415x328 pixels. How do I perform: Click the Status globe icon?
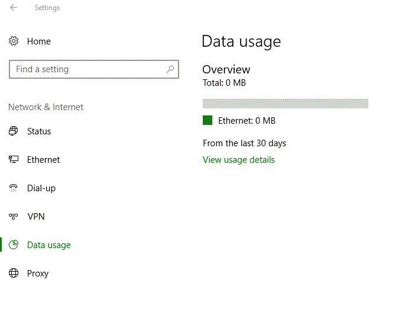click(14, 131)
